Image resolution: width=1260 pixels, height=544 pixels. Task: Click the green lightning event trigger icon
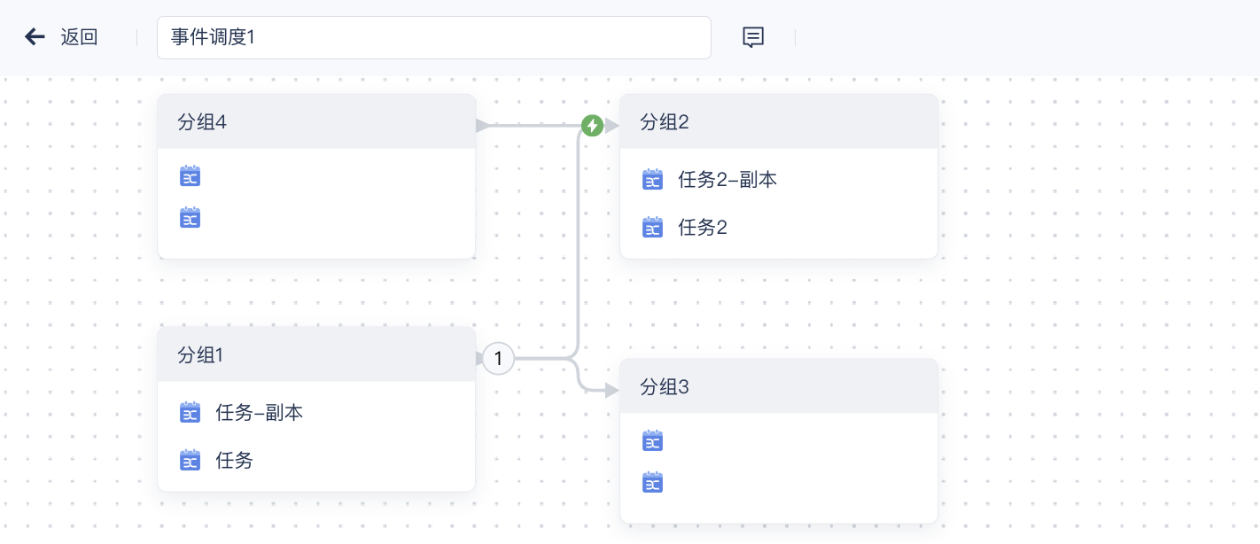tap(592, 126)
